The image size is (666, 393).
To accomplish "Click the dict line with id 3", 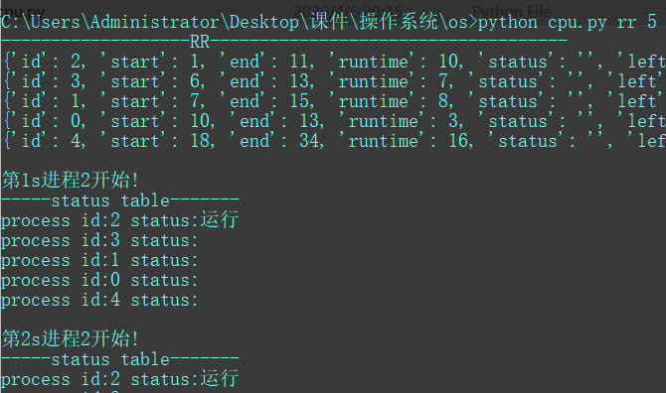I will coord(333,81).
